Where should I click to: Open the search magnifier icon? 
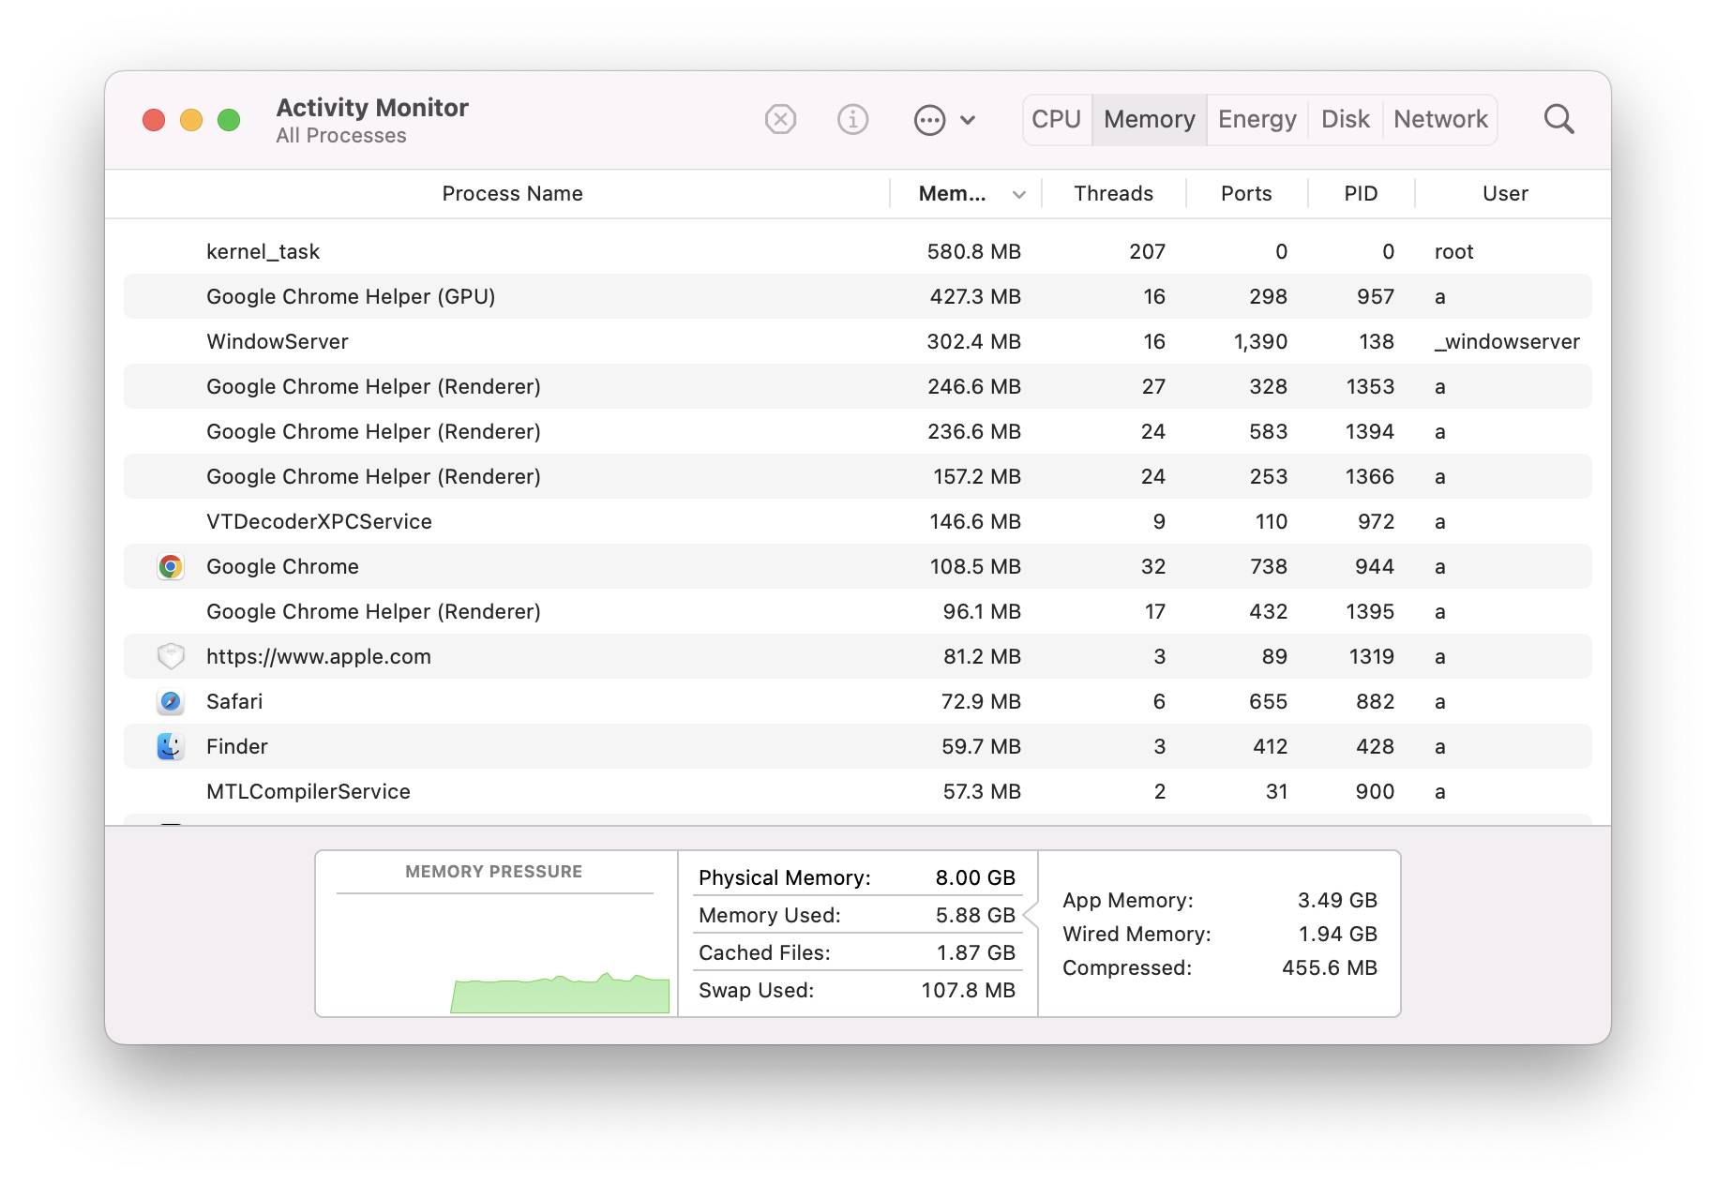[x=1558, y=119]
